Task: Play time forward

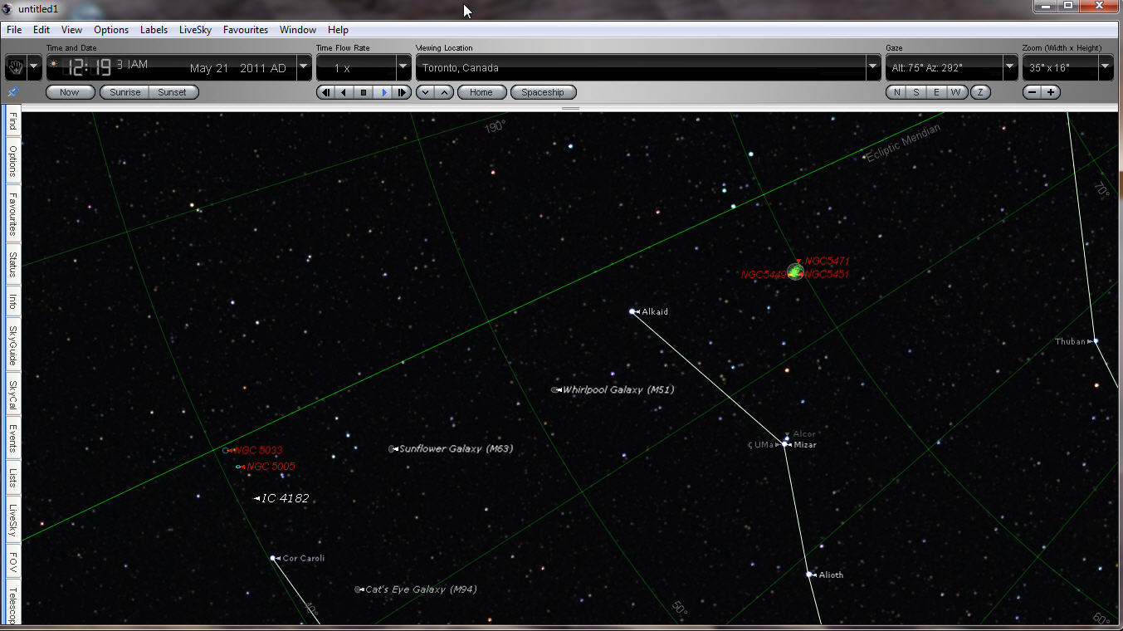Action: pyautogui.click(x=383, y=92)
